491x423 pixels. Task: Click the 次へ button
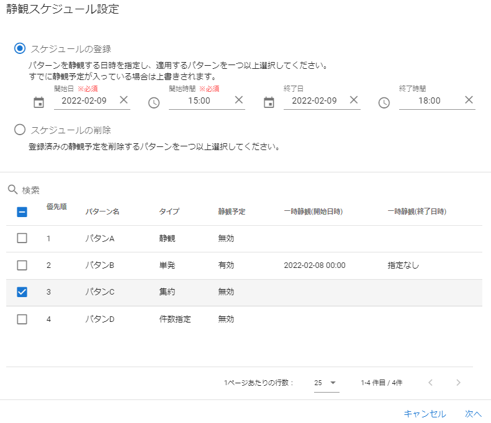coord(473,414)
